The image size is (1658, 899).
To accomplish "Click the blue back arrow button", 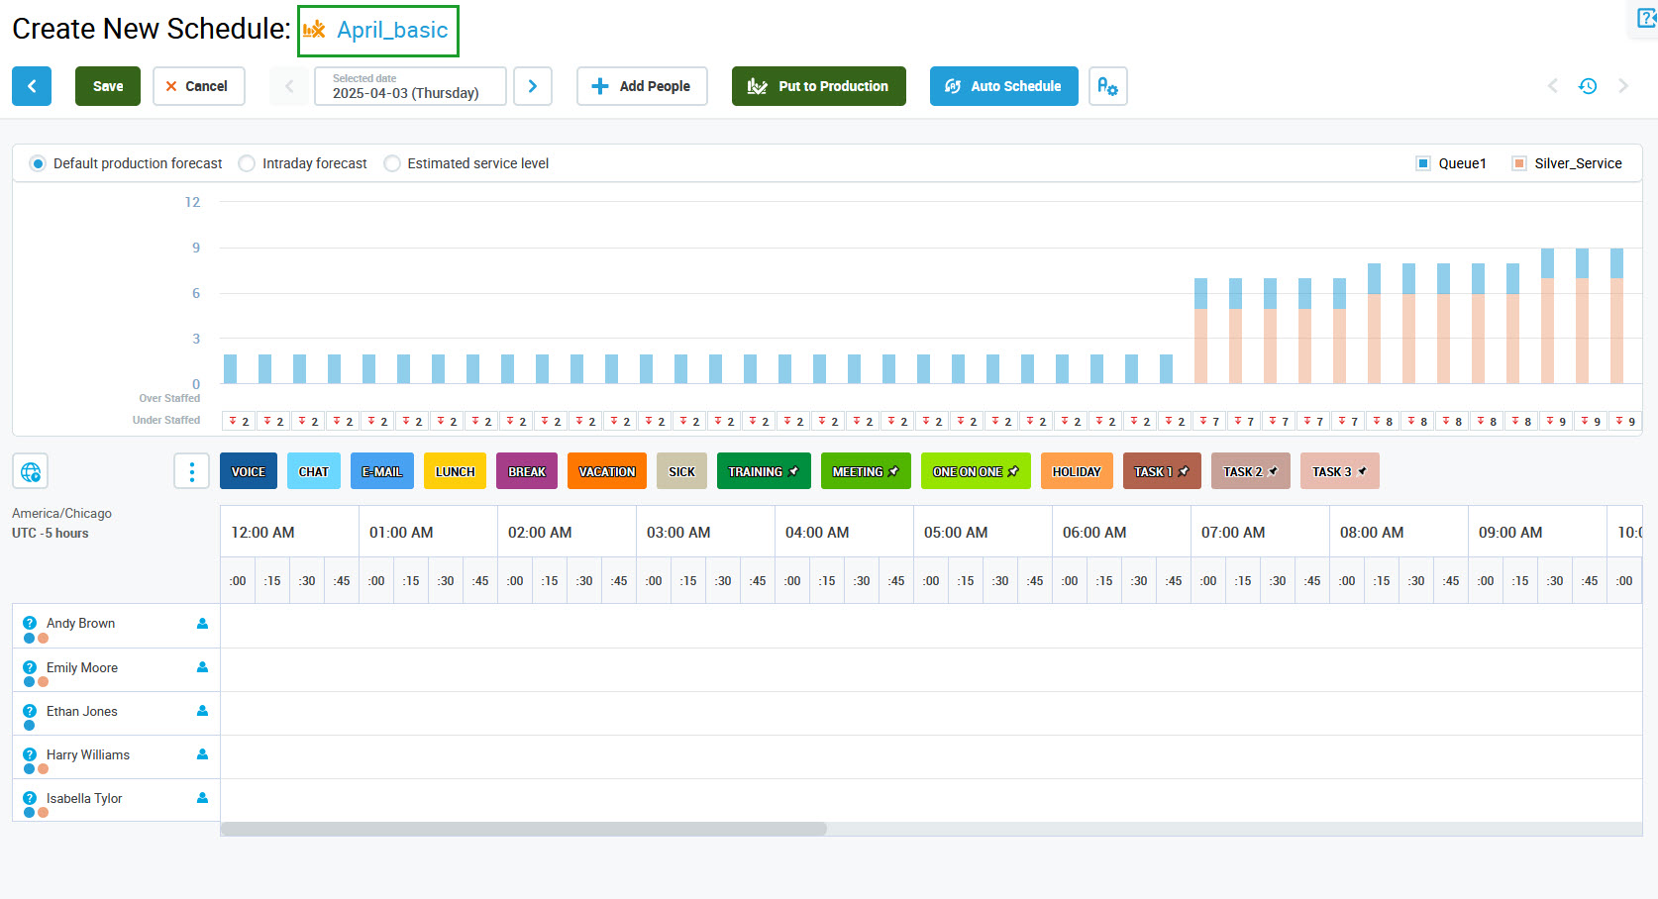I will [32, 86].
